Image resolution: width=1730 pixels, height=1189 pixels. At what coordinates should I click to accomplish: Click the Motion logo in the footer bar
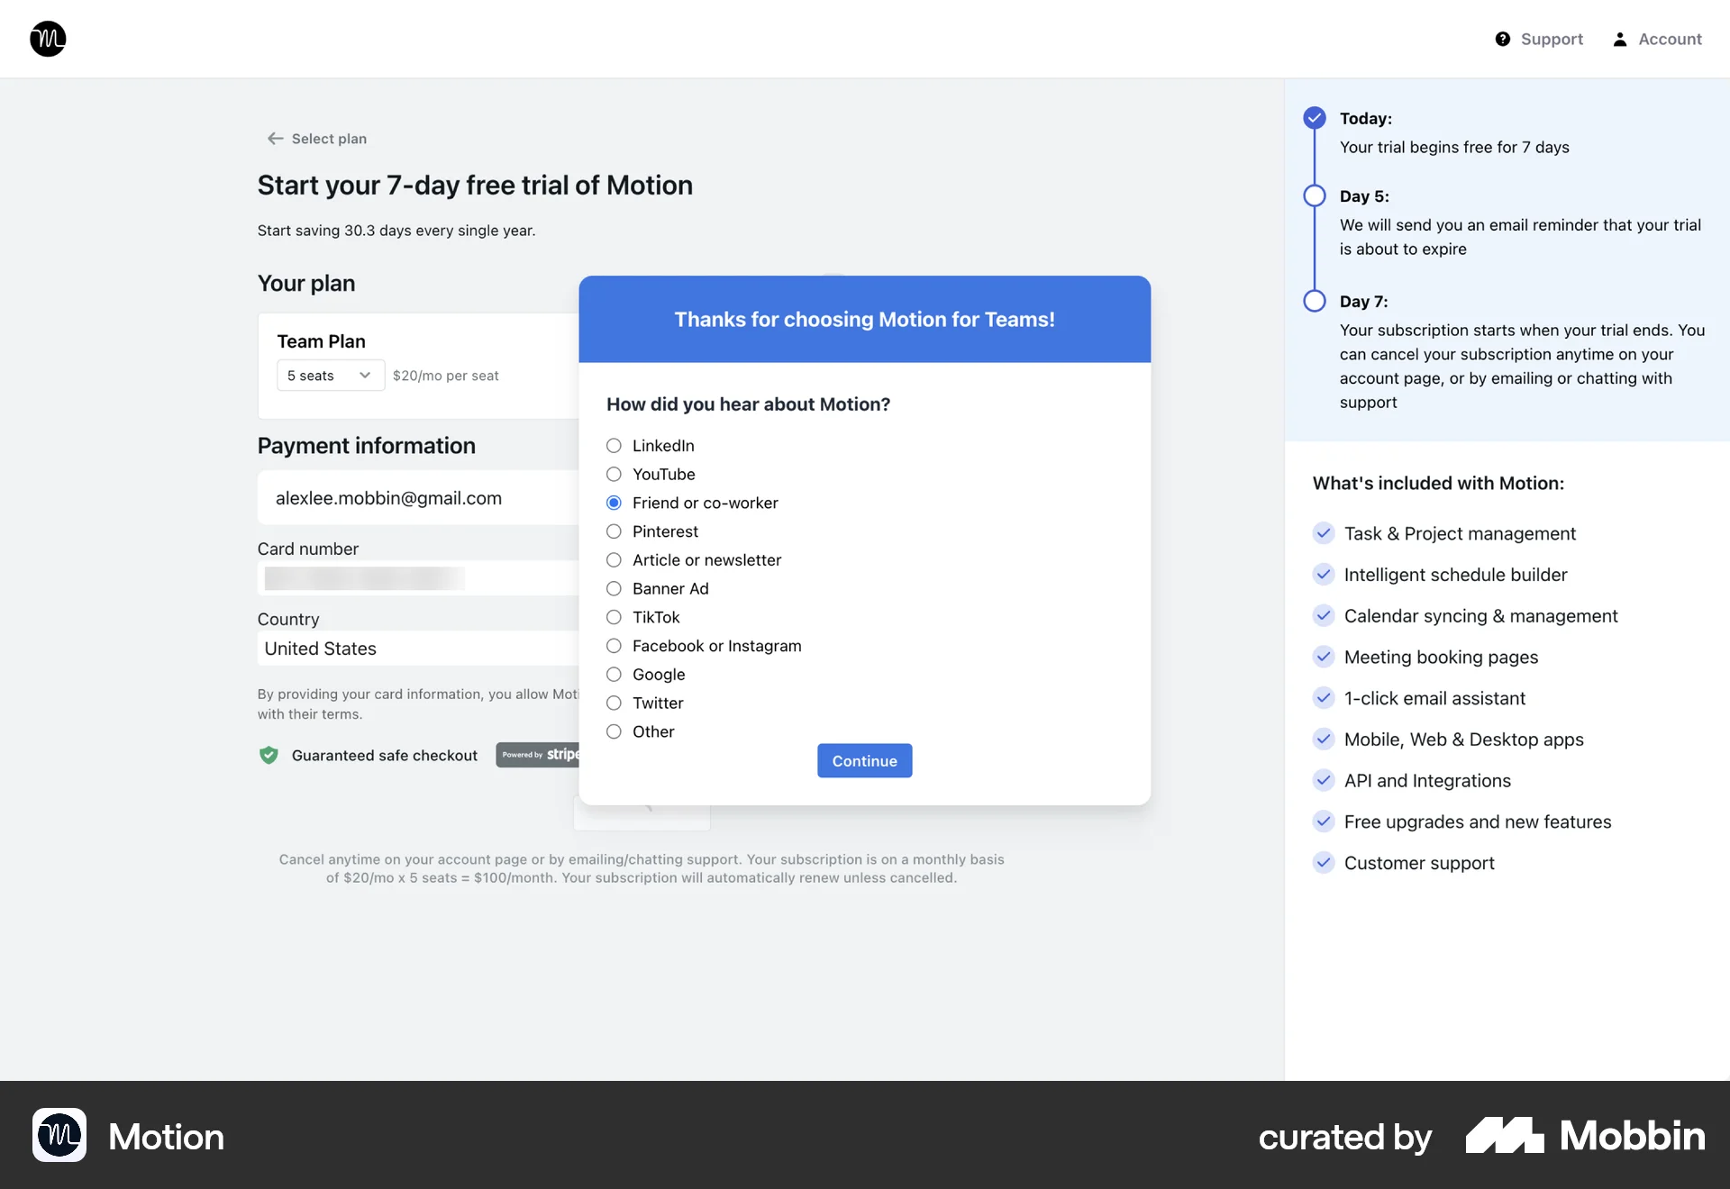point(58,1136)
